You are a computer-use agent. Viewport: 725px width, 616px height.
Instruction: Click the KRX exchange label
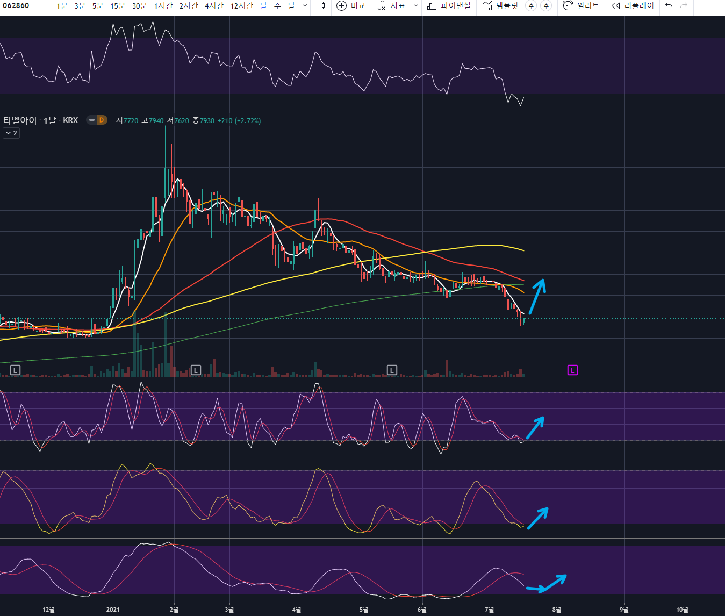(x=70, y=120)
